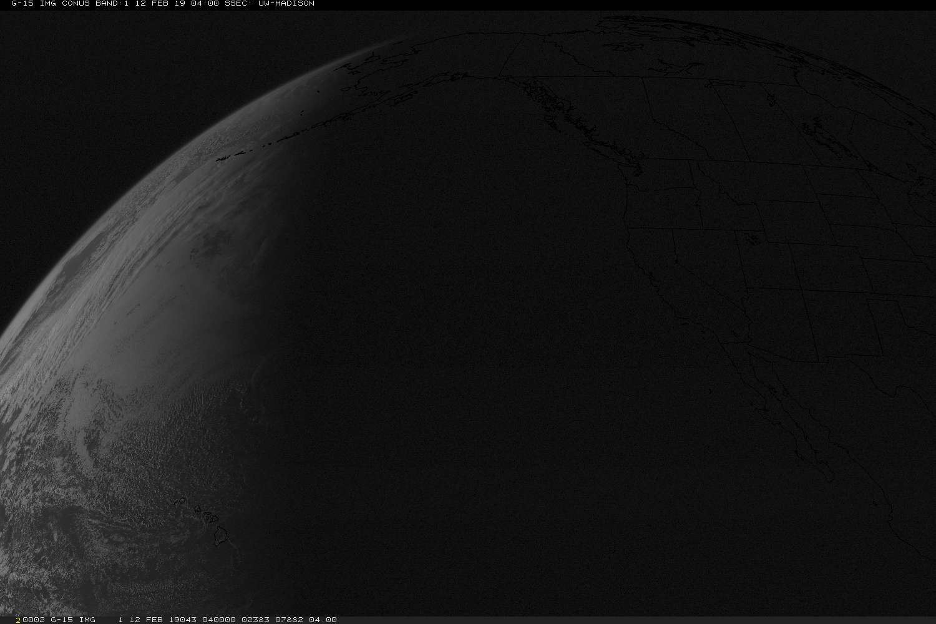Click "BAND:1" in the header line

[x=111, y=4]
